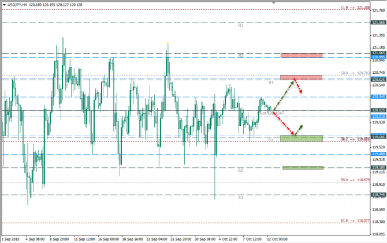Select the 61.8 -> 121.288 Fibonacci label
Screen dimensions: 387x243
(x=355, y=8)
